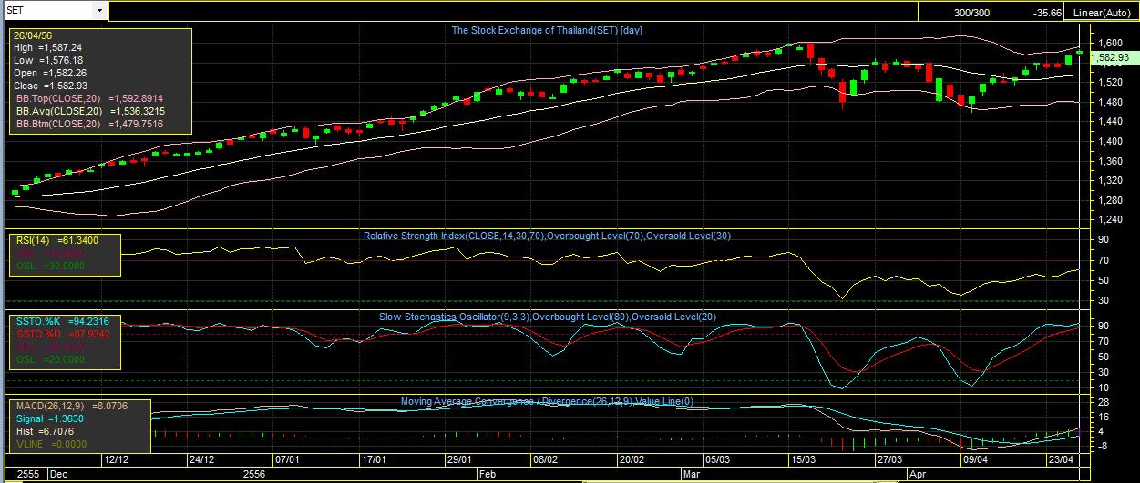Click the highlighted 1,582.93 price tag on axis
This screenshot has height=483, width=1140.
[1114, 58]
